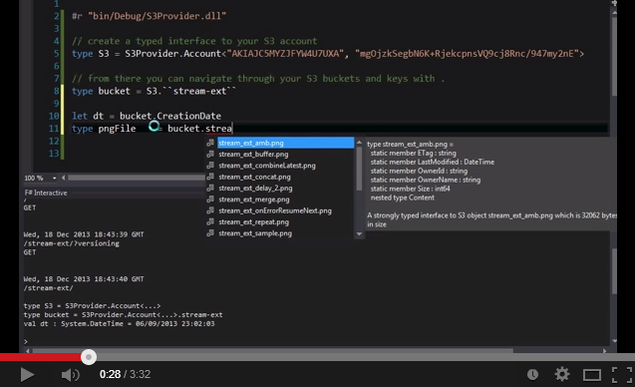Open the 100 % zoom dropdown
Screen dimensions: 635x387
54,178
